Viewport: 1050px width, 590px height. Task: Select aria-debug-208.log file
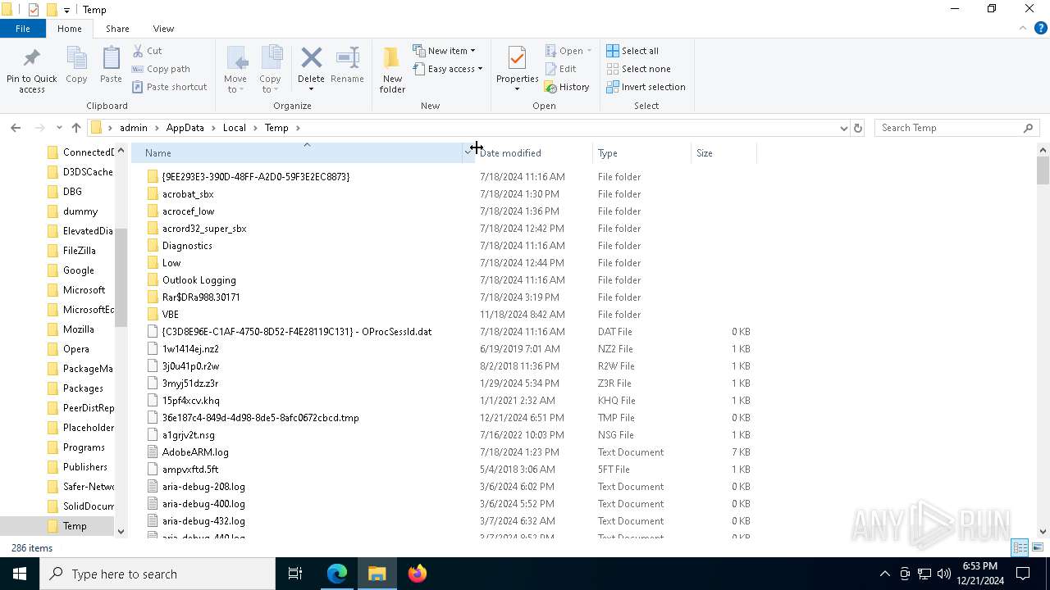pyautogui.click(x=203, y=487)
